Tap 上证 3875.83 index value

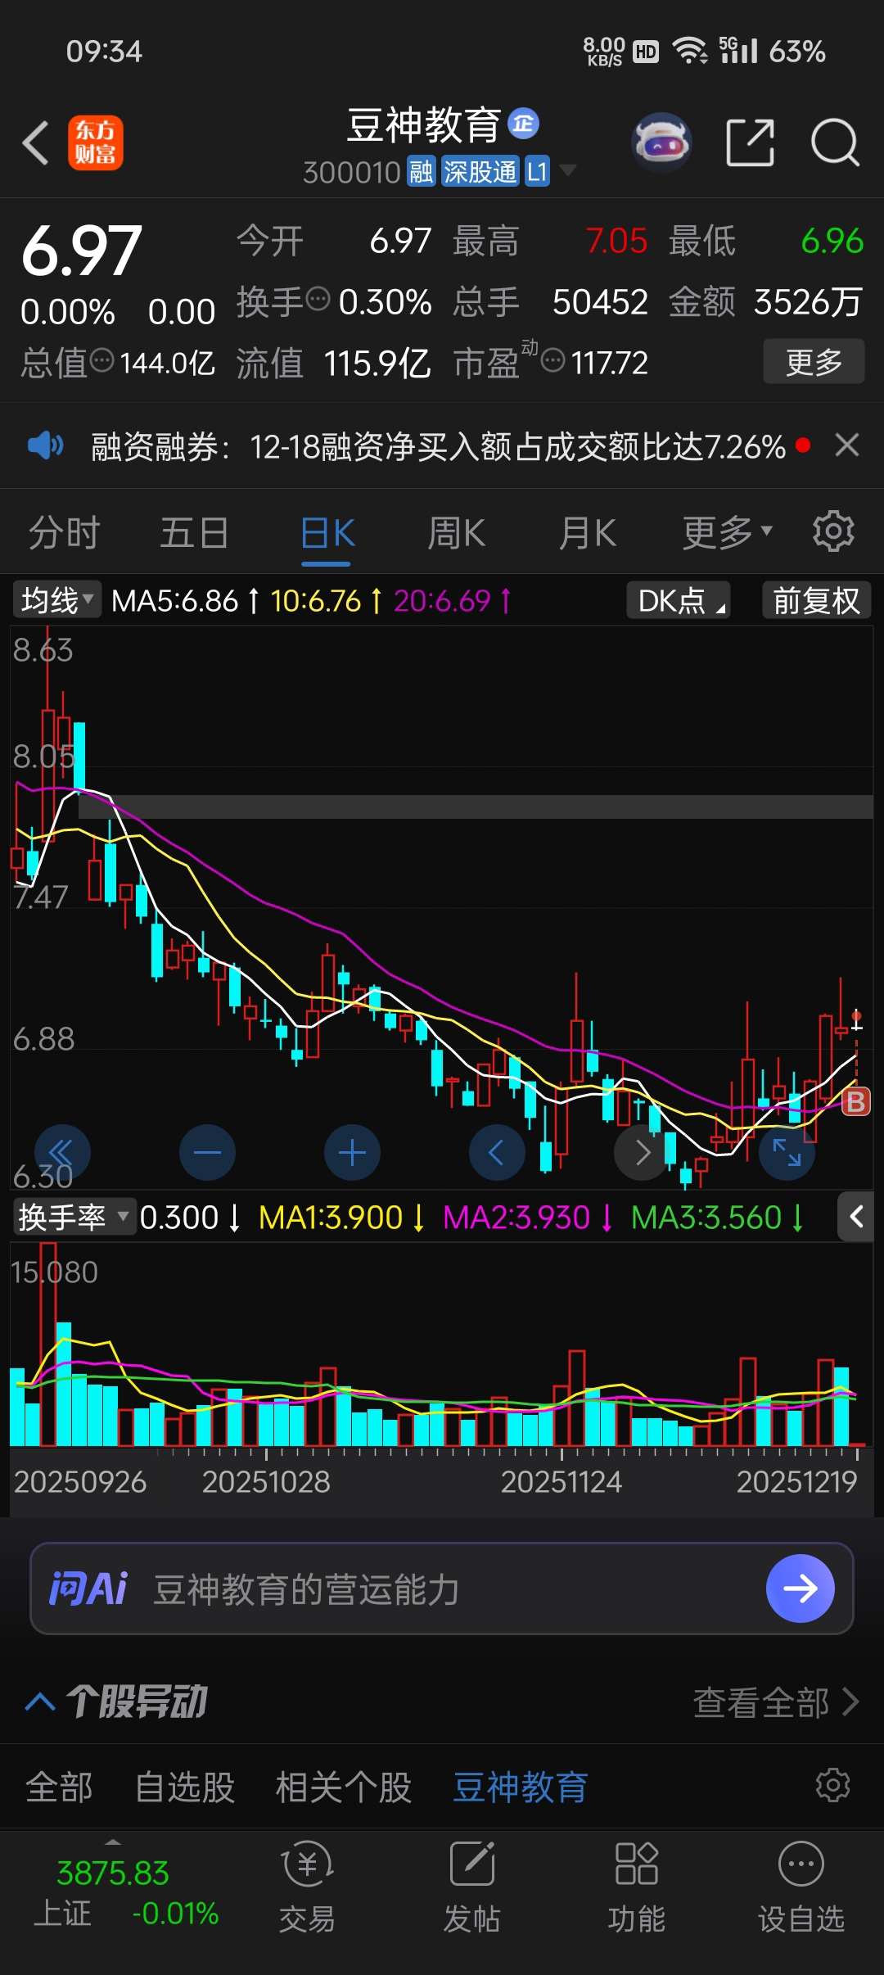(x=113, y=1873)
